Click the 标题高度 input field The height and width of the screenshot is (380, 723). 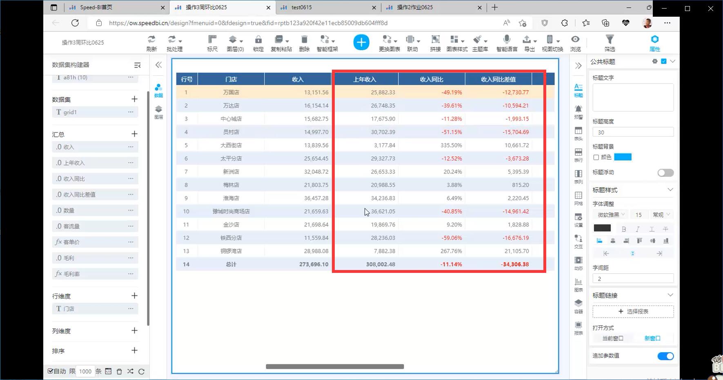pyautogui.click(x=633, y=132)
